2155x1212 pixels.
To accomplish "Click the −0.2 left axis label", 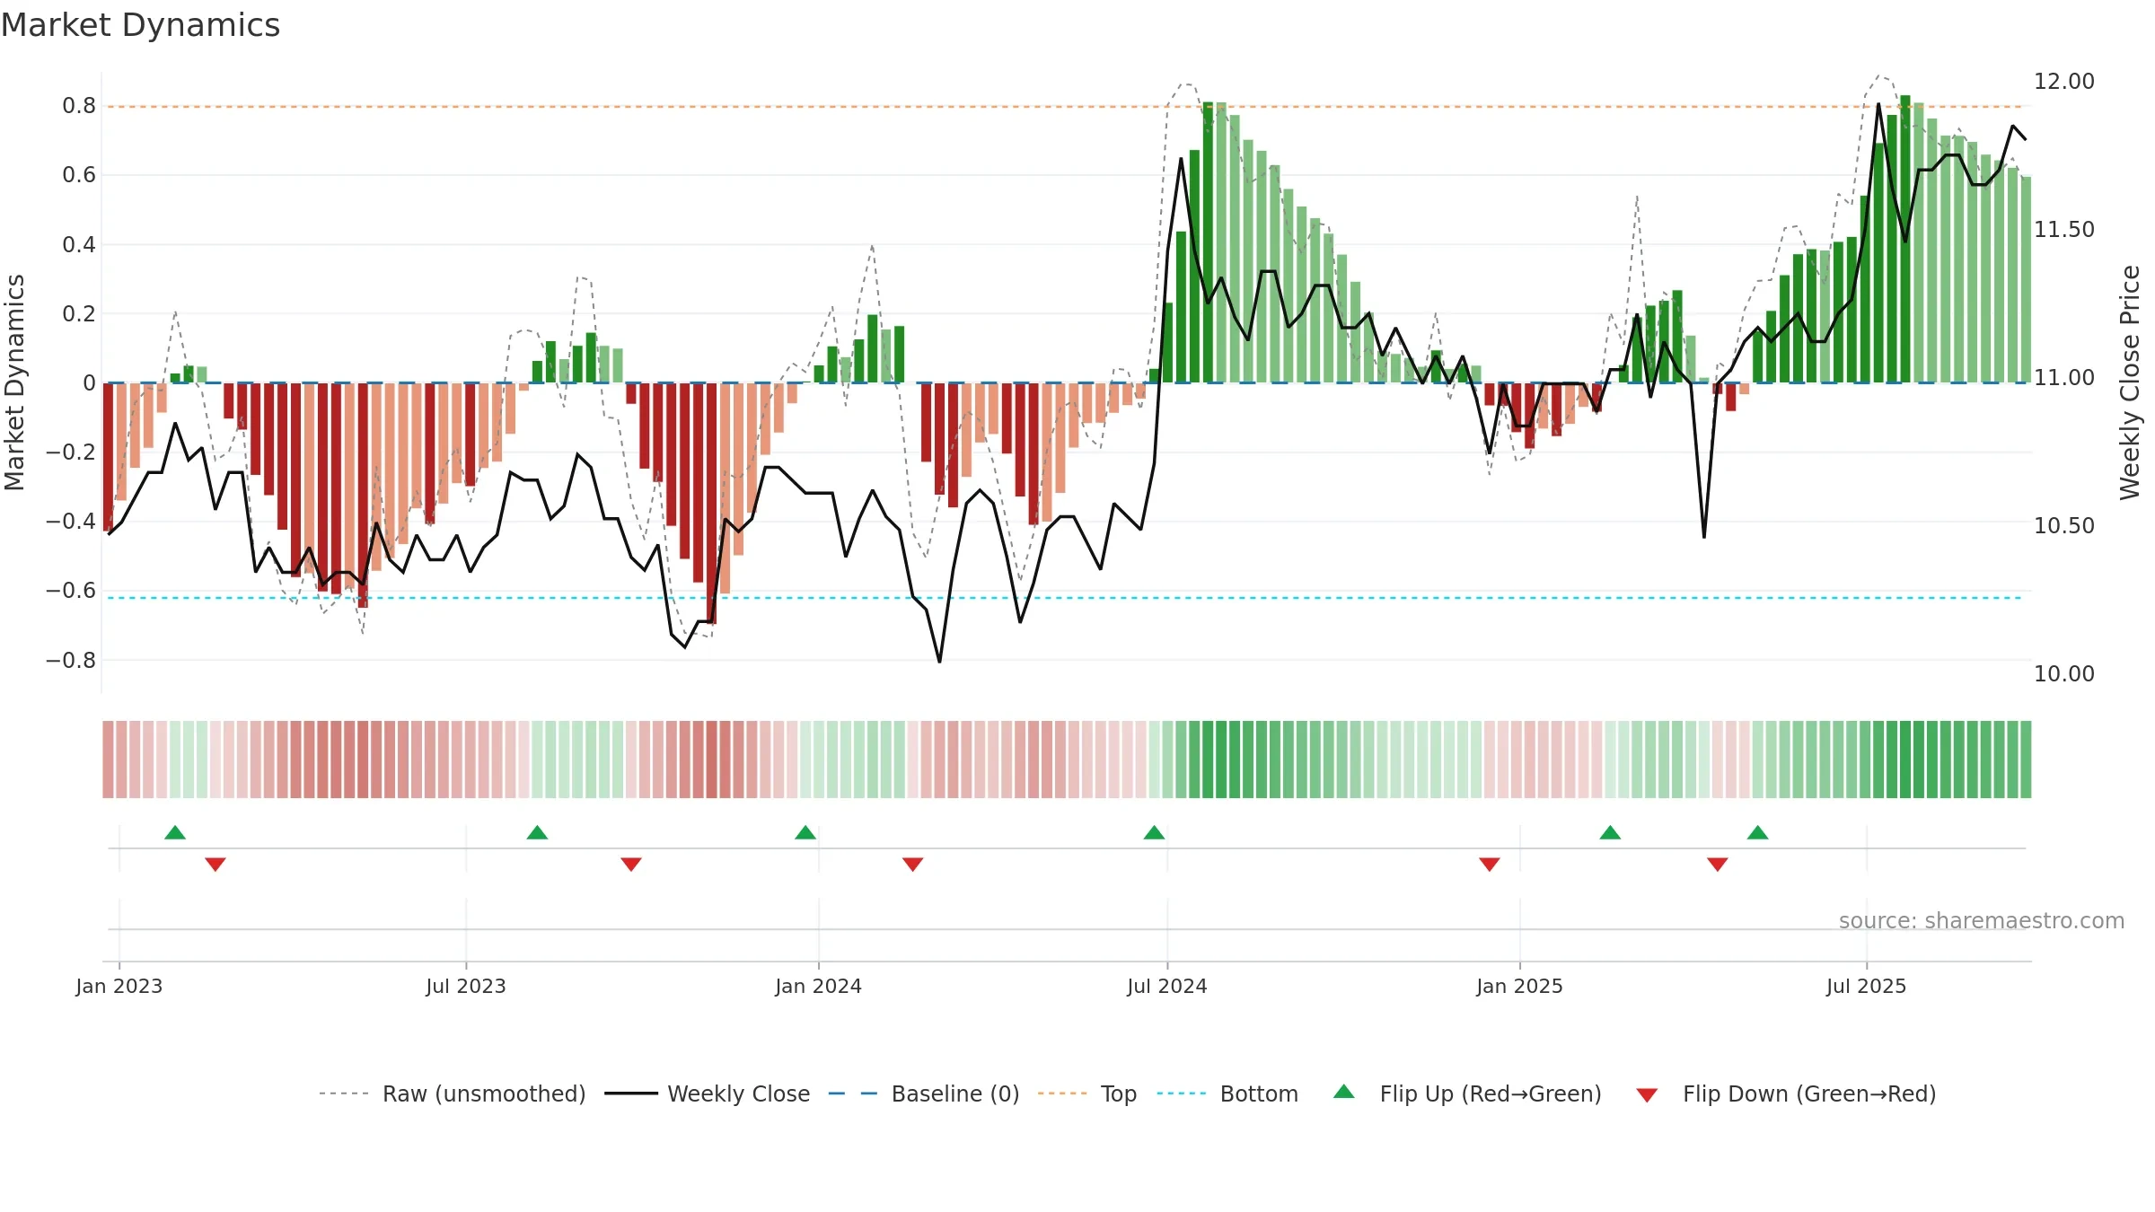I will click(x=71, y=452).
